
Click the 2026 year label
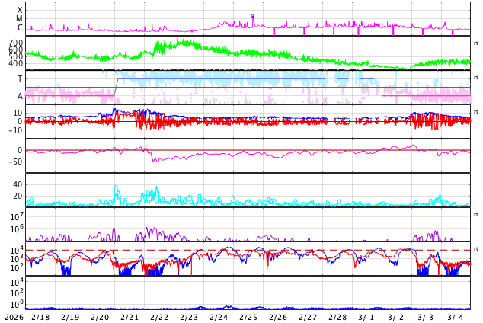[13, 317]
